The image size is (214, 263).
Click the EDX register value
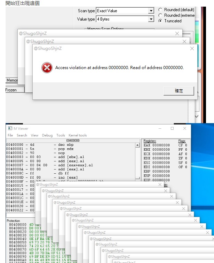[161, 158]
